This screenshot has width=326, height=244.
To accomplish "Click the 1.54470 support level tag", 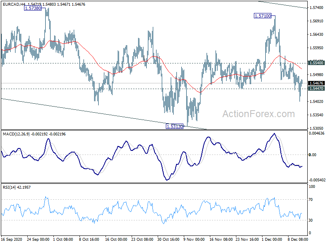I will point(317,89).
